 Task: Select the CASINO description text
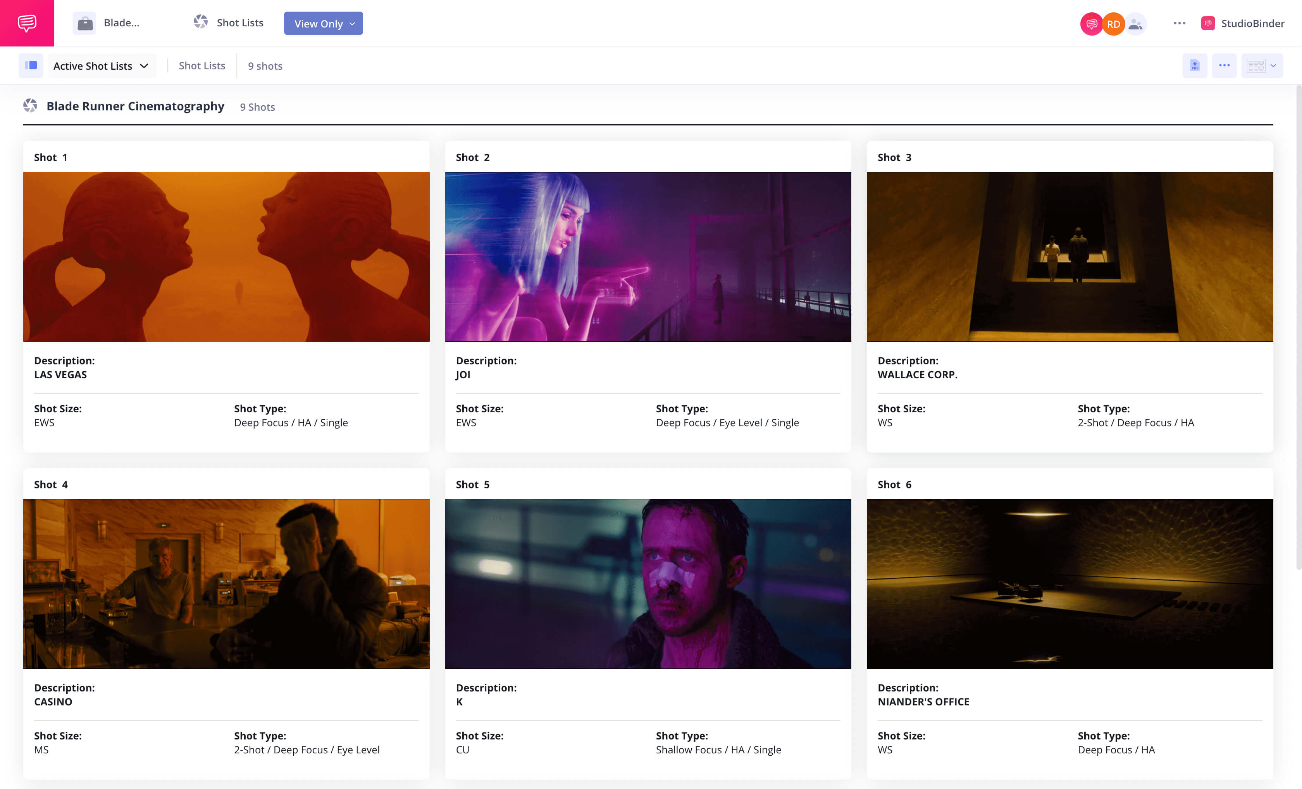coord(53,702)
